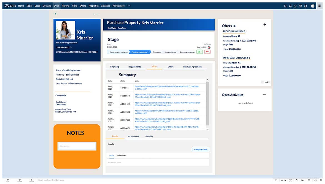Screen dimensions: 325x184
Task: Open Properties module
Action: pyautogui.click(x=94, y=6)
